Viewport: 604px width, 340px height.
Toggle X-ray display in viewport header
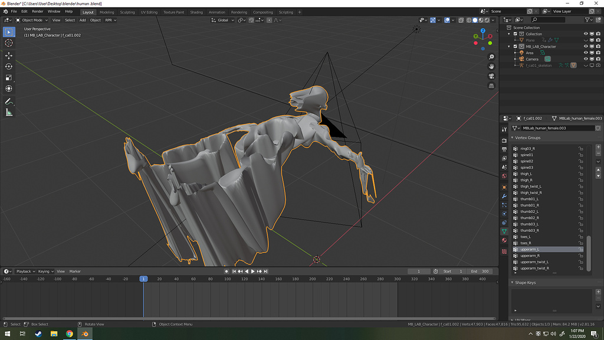[x=461, y=20]
